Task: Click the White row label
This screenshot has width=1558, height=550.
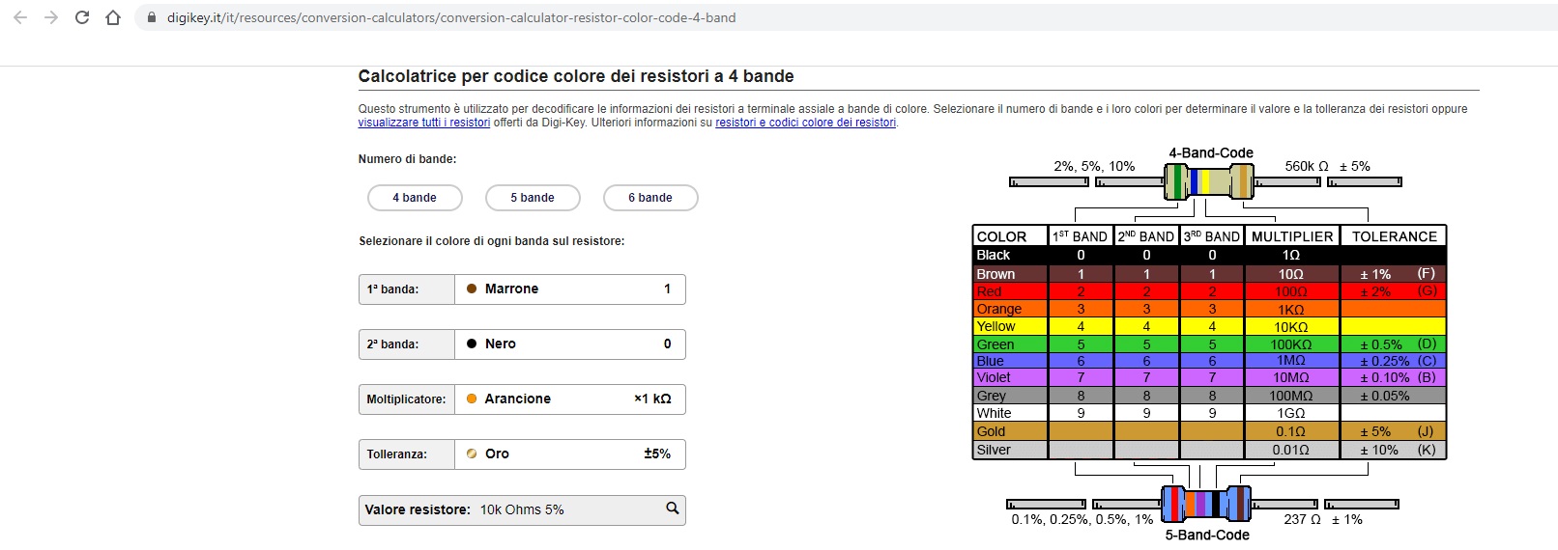Action: click(994, 413)
